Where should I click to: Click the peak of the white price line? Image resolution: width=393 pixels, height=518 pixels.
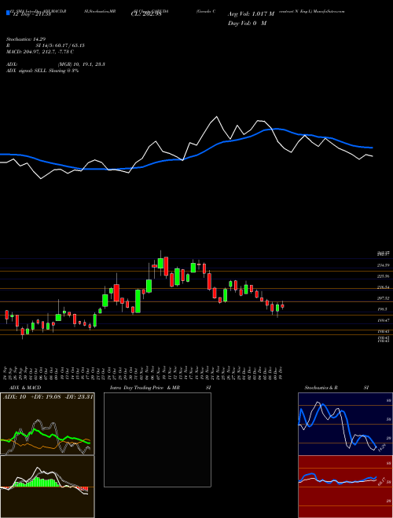(217, 117)
